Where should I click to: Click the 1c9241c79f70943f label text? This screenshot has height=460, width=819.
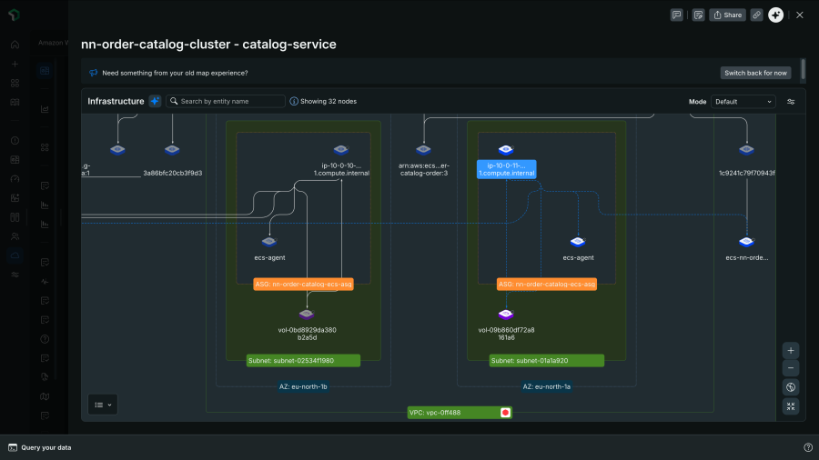point(747,173)
